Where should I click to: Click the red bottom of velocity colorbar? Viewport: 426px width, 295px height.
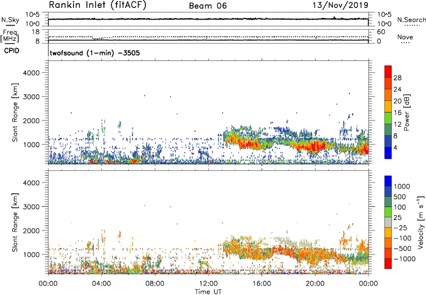[388, 264]
